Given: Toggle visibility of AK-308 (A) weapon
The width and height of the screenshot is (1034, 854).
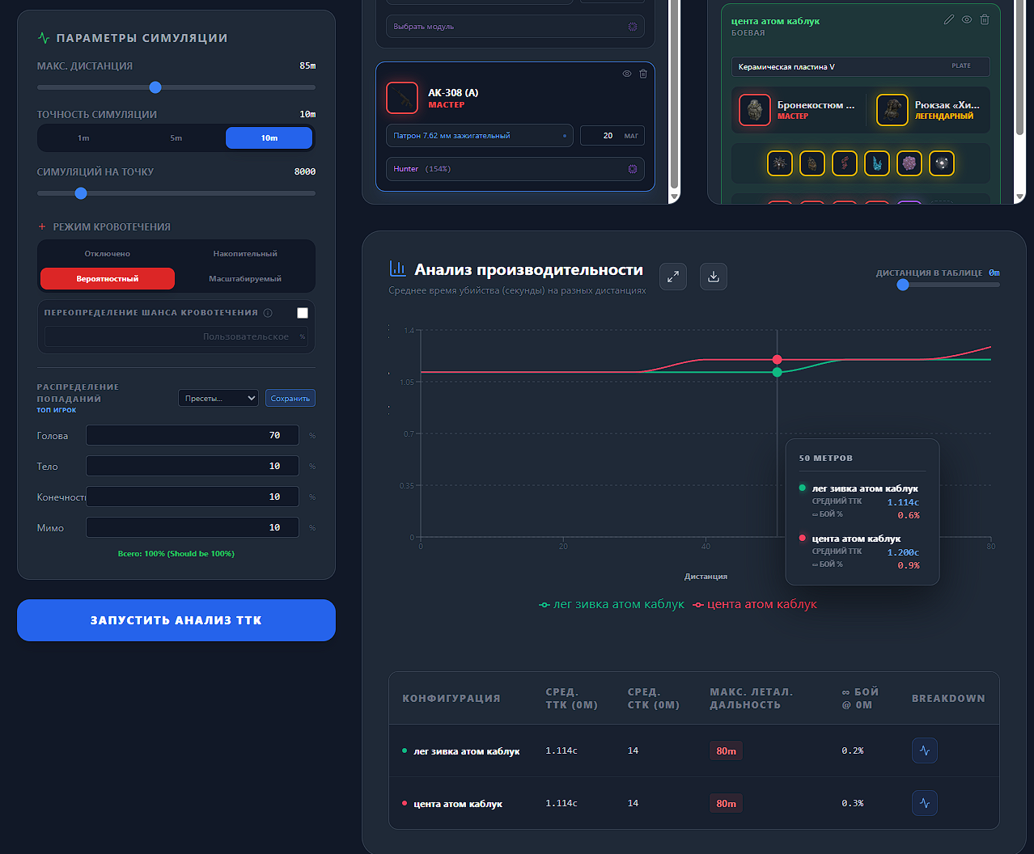Looking at the screenshot, I should 627,74.
